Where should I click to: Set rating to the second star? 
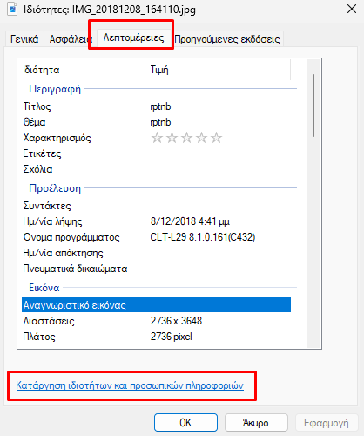pyautogui.click(x=172, y=138)
